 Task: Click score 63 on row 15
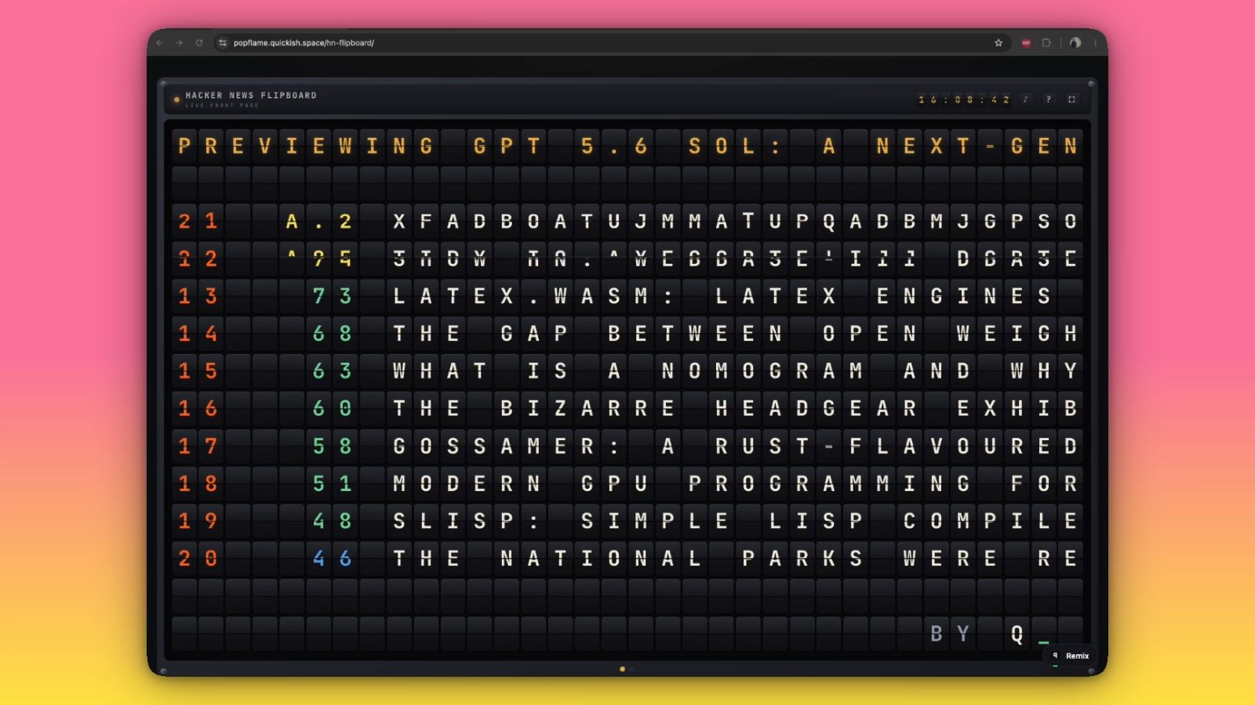[332, 371]
